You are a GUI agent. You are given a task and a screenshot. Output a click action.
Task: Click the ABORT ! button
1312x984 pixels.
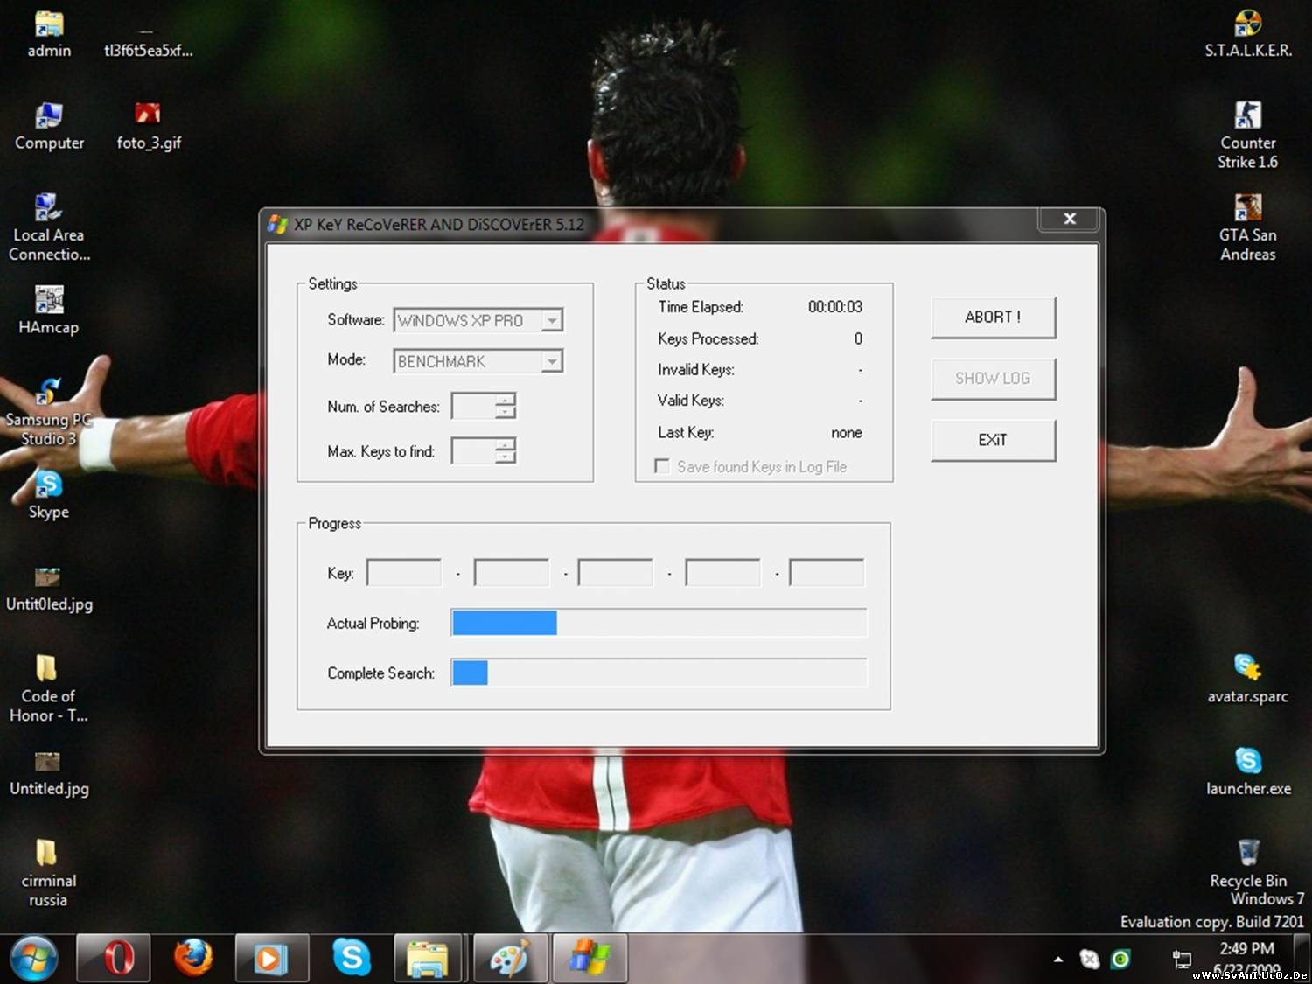993,318
